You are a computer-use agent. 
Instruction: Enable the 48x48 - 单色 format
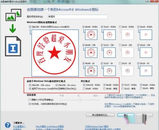[105, 88]
